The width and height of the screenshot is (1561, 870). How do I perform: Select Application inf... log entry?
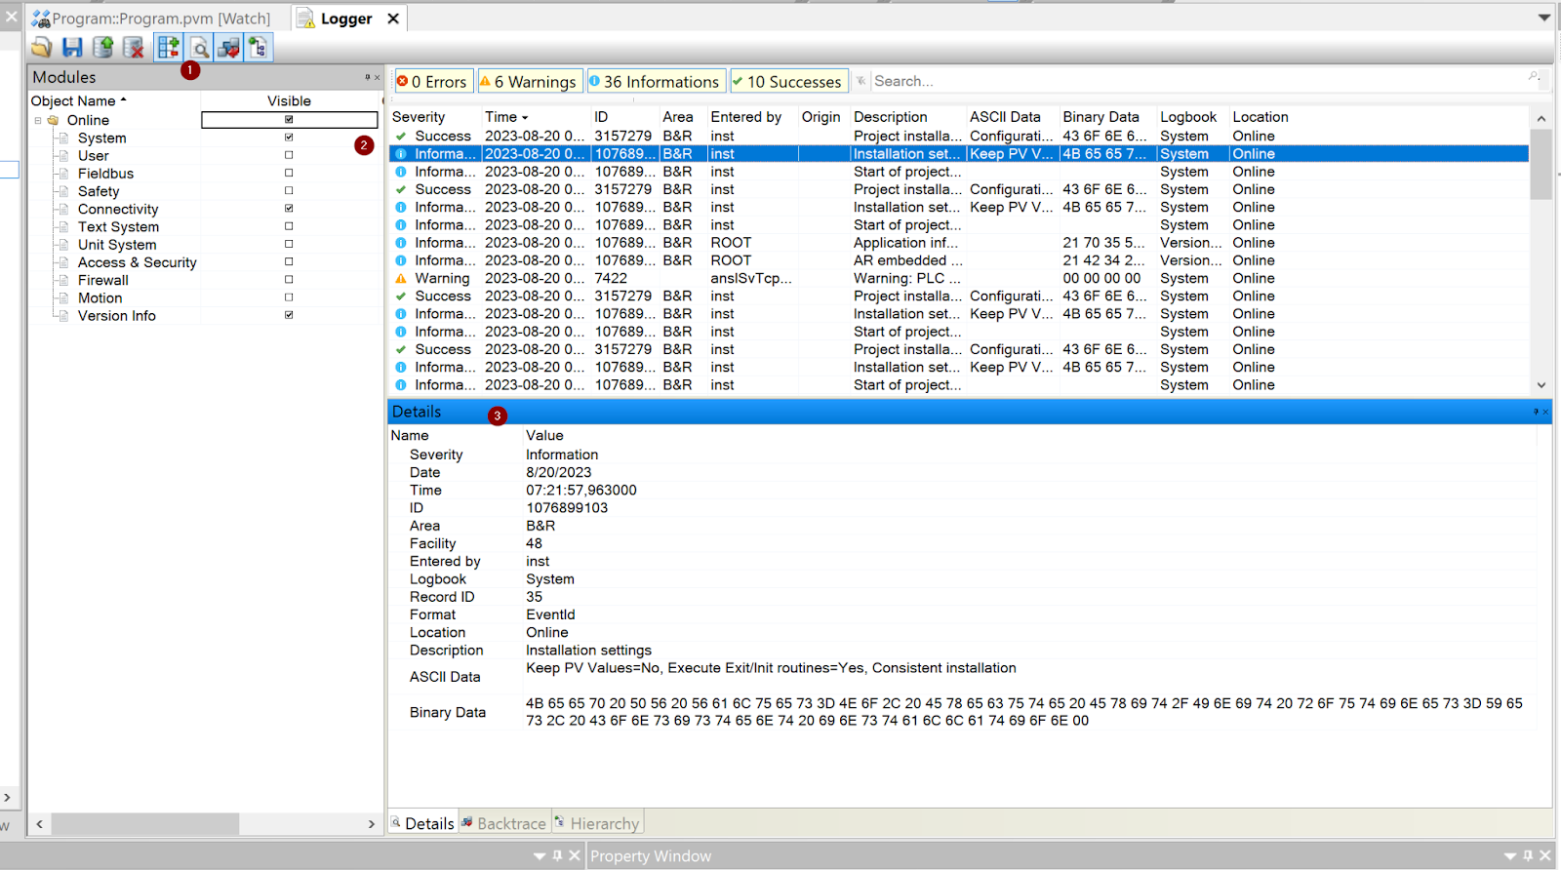tap(959, 243)
